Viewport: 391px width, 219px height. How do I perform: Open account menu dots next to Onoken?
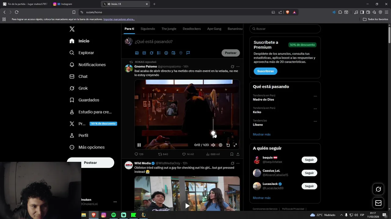coord(115,202)
